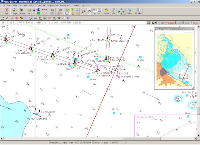Toggle the Mapa mode button
Viewport: 200px width, 145px height.
tap(161, 23)
